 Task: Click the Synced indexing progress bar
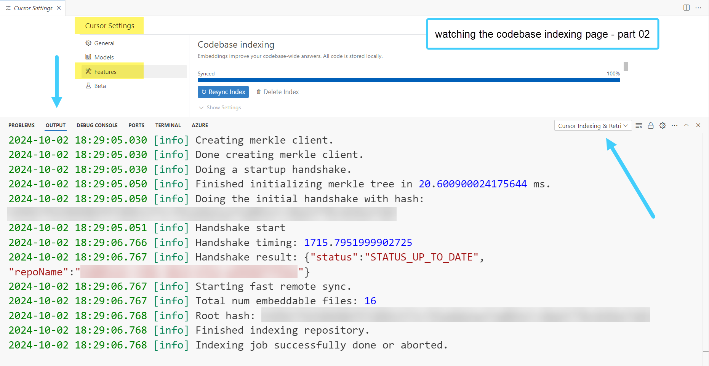(409, 80)
